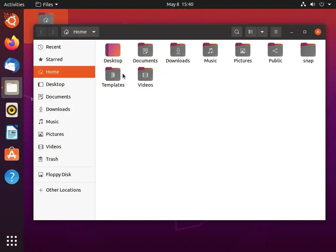This screenshot has width=336, height=252.
Task: Open the hamburger menu in the Files toolbar
Action: (276, 32)
